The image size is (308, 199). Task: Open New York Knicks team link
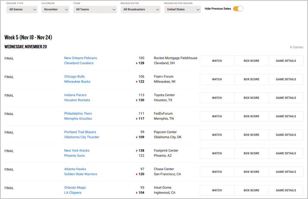[77, 151]
